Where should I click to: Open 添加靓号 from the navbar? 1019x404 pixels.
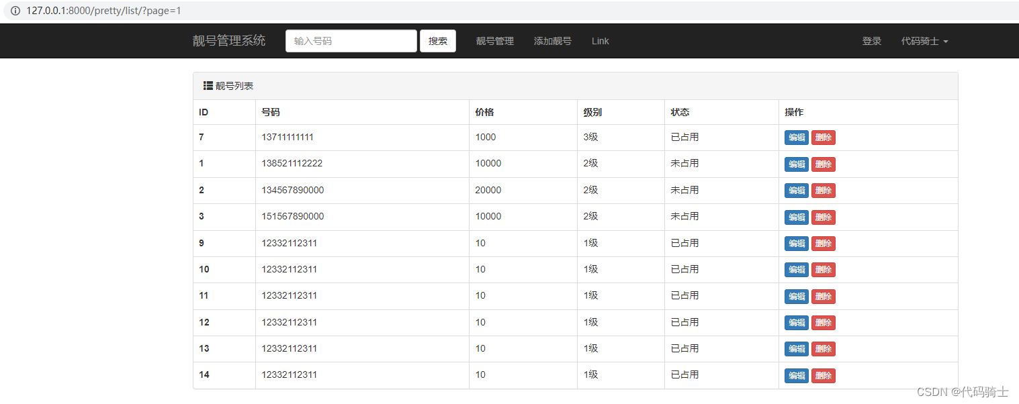[552, 41]
